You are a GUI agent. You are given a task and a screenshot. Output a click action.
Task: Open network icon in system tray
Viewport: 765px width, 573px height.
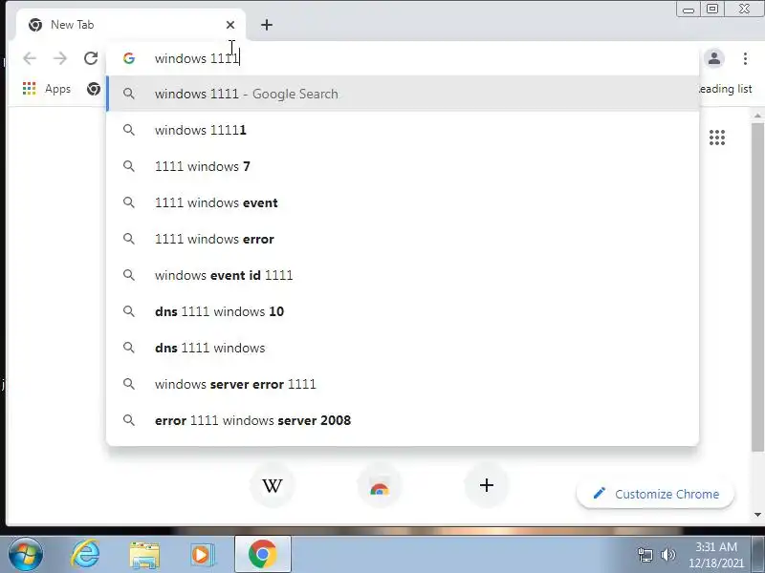645,555
